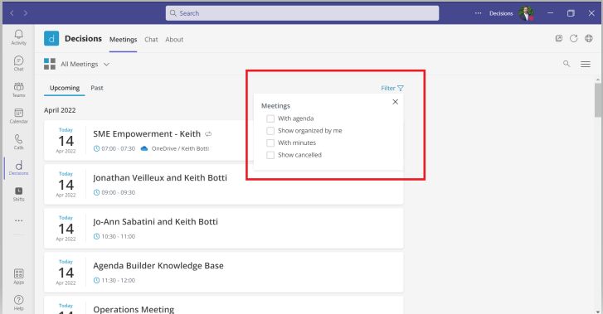
Task: Open Chat from the left sidebar
Action: point(18,64)
